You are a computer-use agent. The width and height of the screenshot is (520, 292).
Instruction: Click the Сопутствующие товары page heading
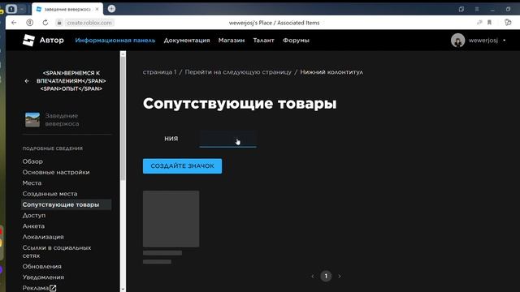(240, 104)
